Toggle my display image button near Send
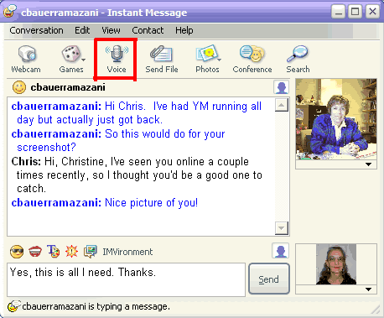The height and width of the screenshot is (318, 384). point(280,251)
